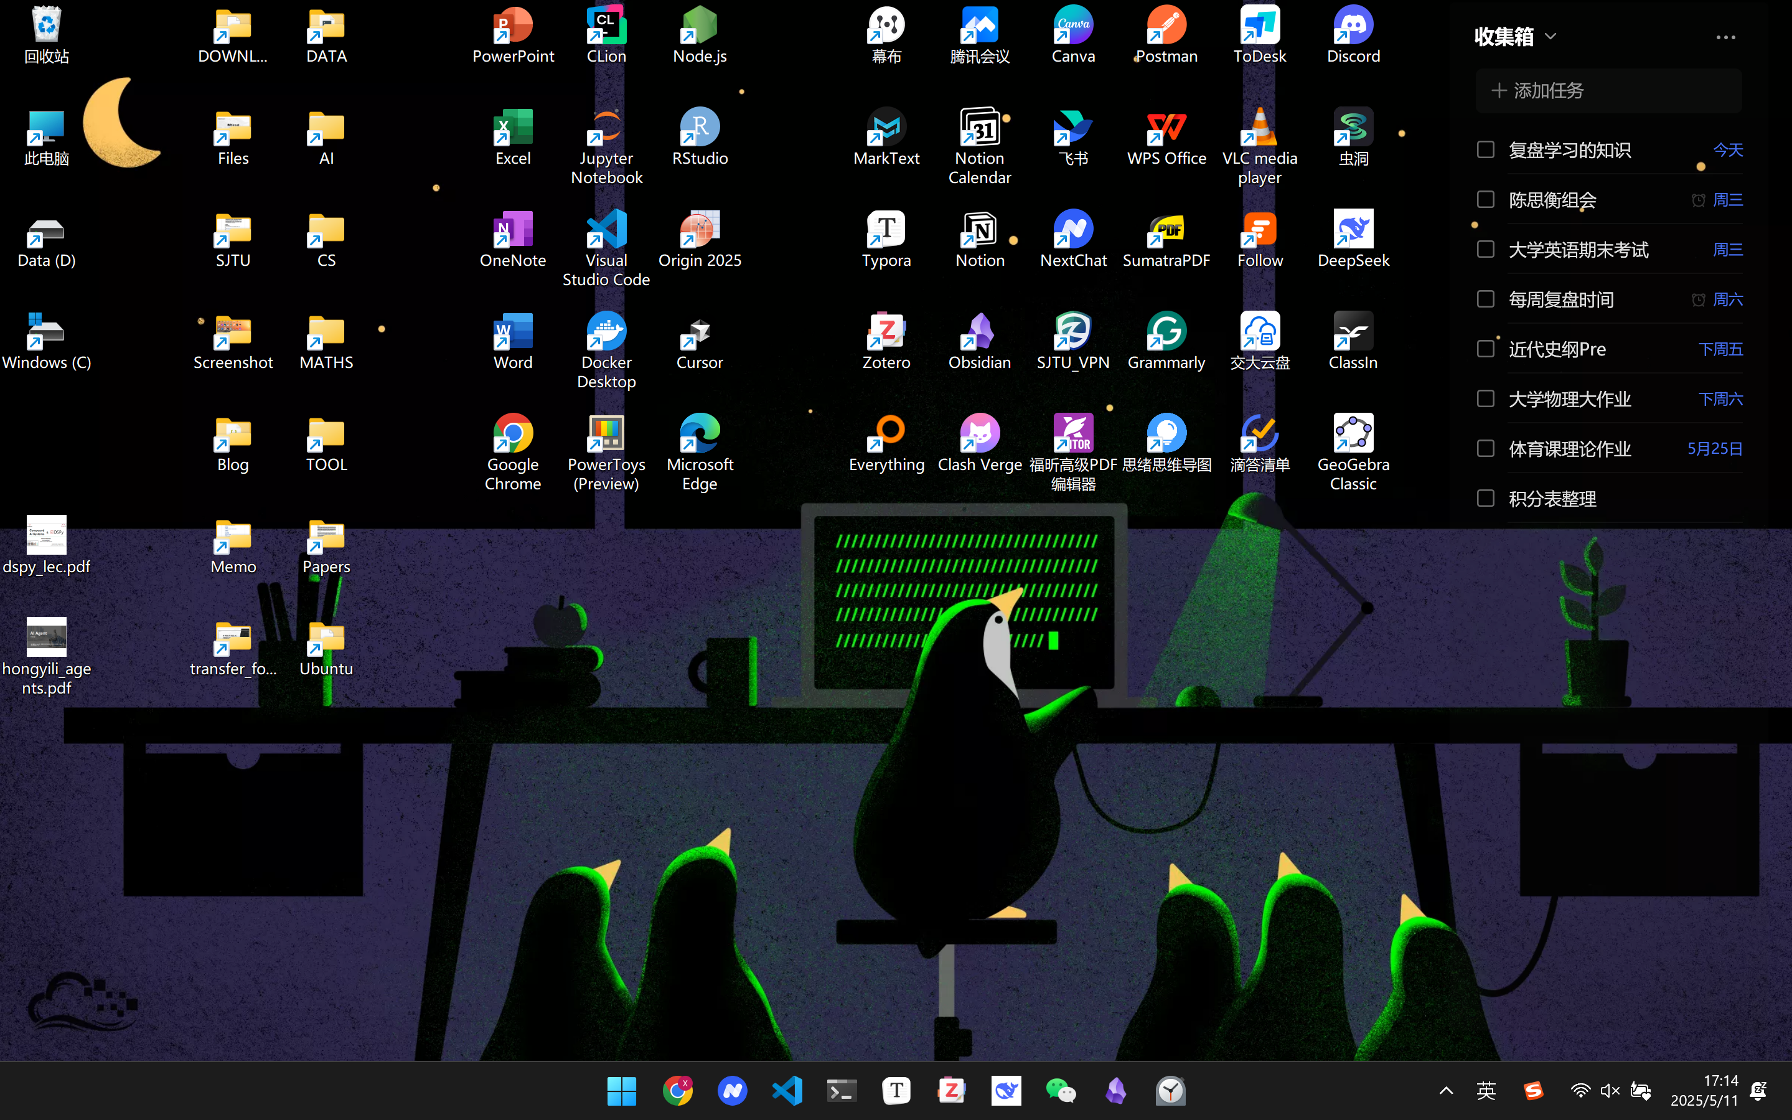The height and width of the screenshot is (1120, 1792).
Task: Check the 近代史纲Pre task box
Action: tap(1485, 348)
